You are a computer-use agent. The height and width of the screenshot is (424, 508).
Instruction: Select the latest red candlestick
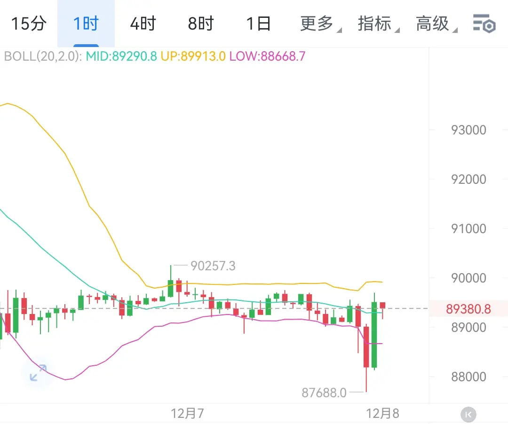pyautogui.click(x=382, y=306)
